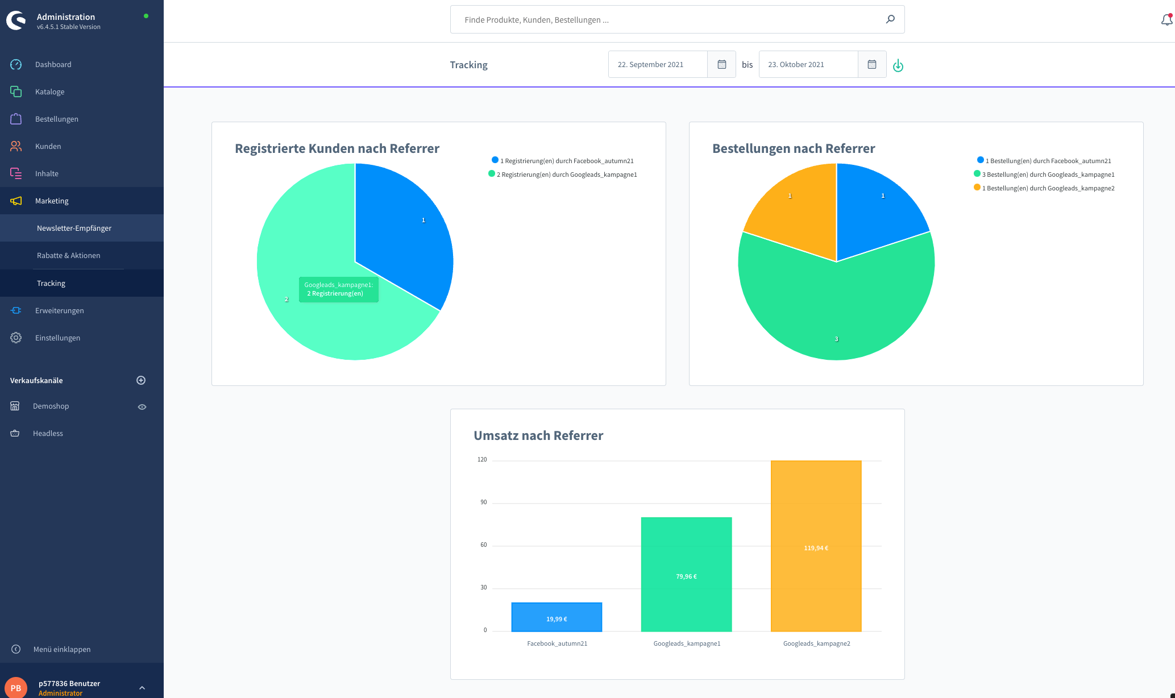Open the Bestellungen shopping bag icon
Image resolution: width=1175 pixels, height=698 pixels.
[16, 119]
